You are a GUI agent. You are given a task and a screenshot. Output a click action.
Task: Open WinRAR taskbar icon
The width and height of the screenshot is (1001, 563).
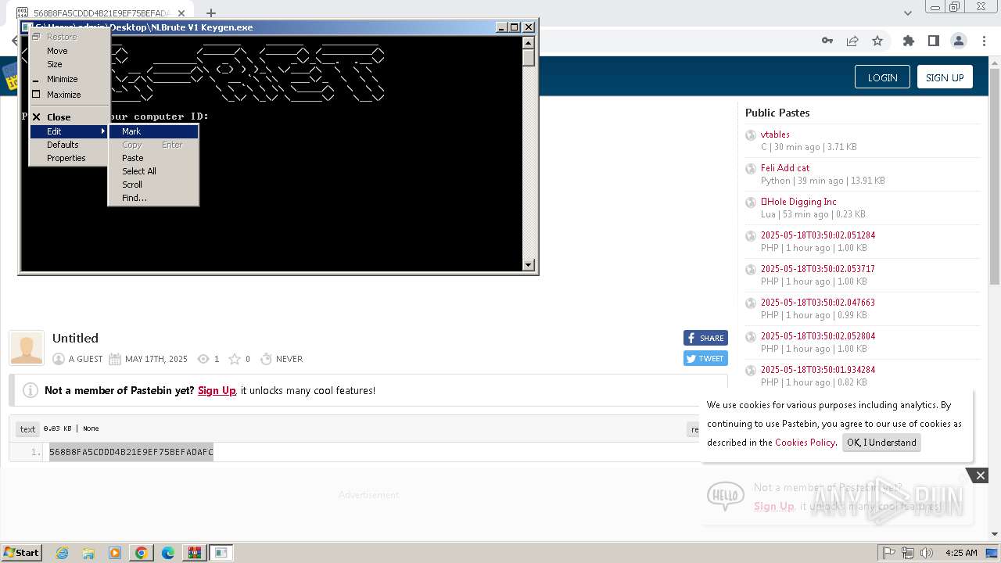tap(195, 553)
